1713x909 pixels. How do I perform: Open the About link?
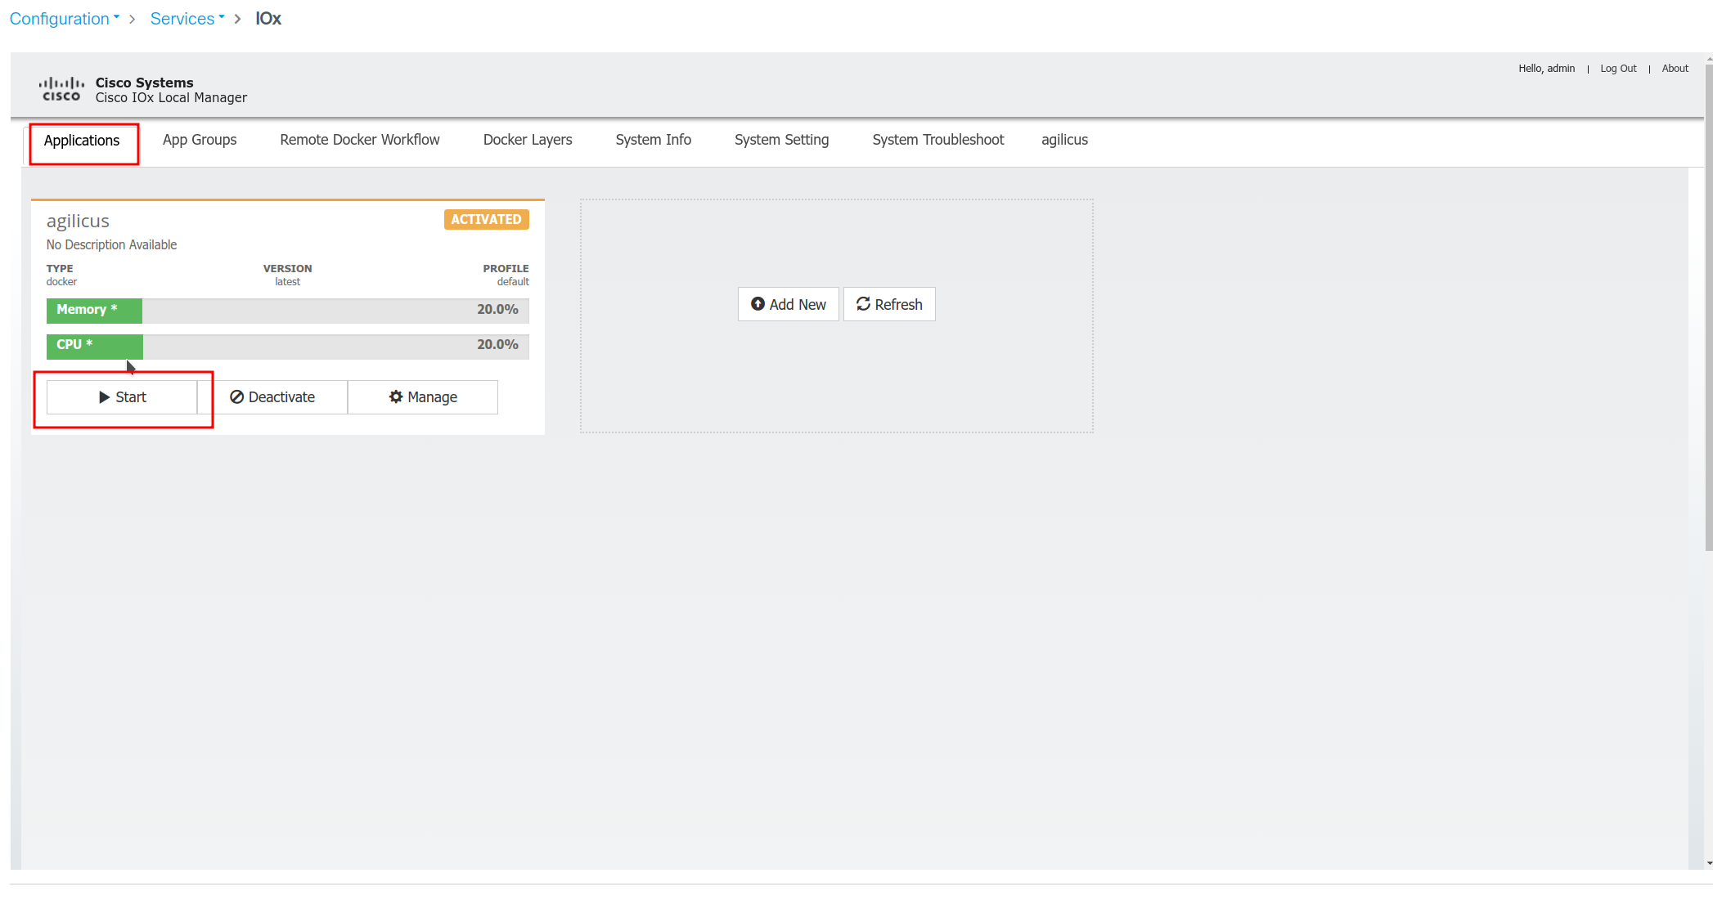[1675, 69]
